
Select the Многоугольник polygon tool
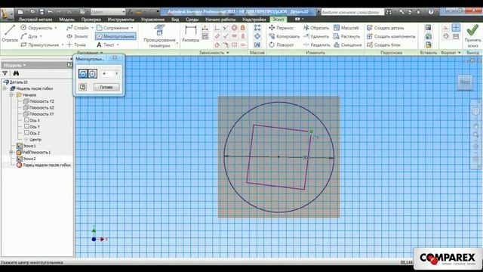pos(115,36)
